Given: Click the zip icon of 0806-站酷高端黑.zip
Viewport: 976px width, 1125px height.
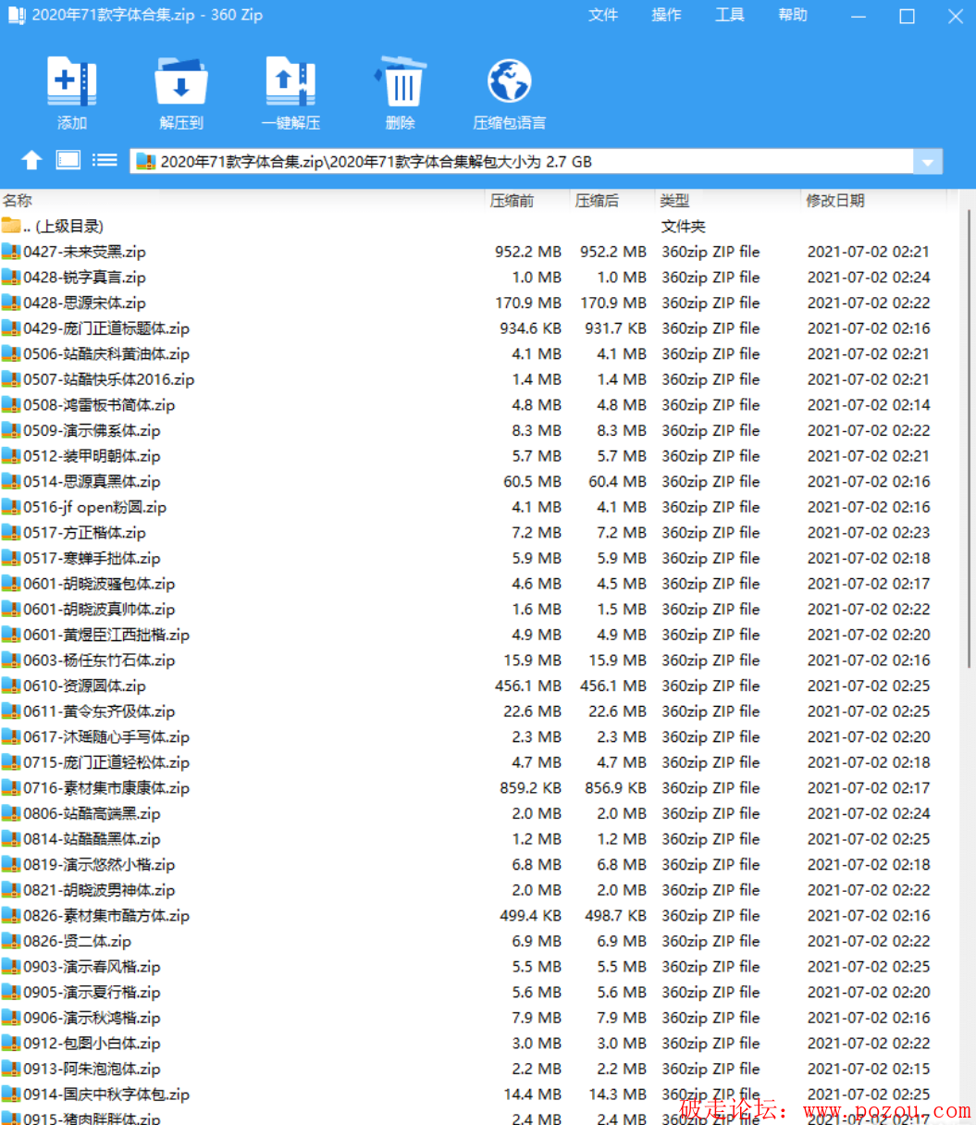Looking at the screenshot, I should point(11,813).
